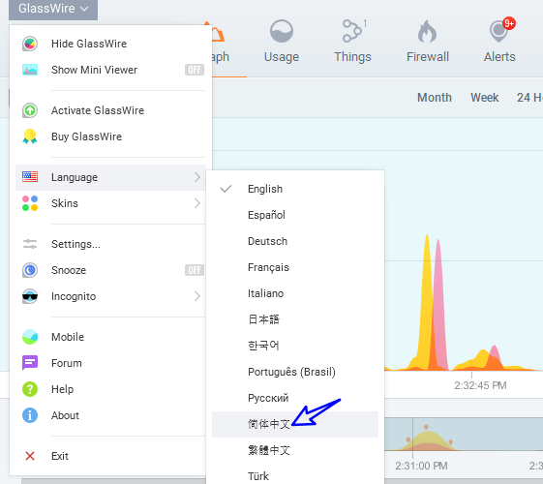Open the Forum menu entry

[x=110, y=363]
